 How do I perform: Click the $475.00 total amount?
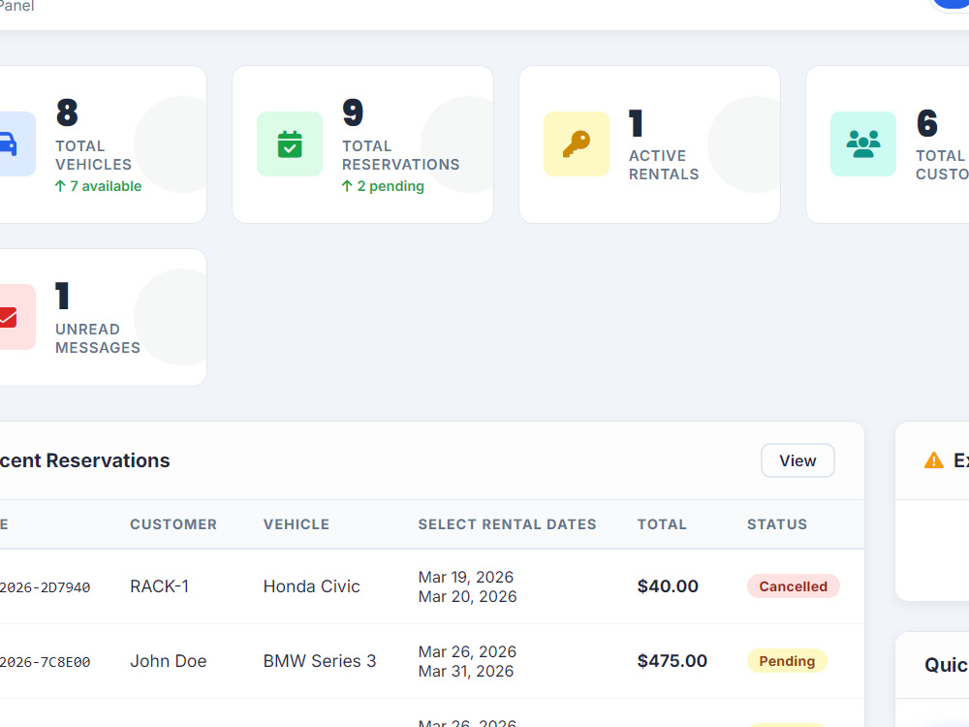click(672, 661)
